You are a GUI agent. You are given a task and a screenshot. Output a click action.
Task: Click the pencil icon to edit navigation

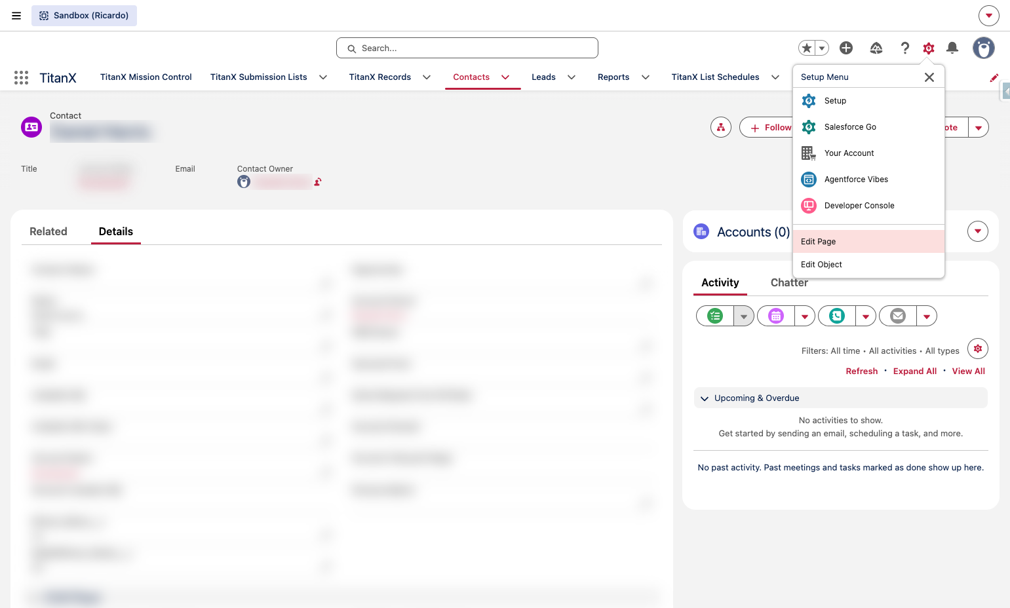[x=994, y=77]
